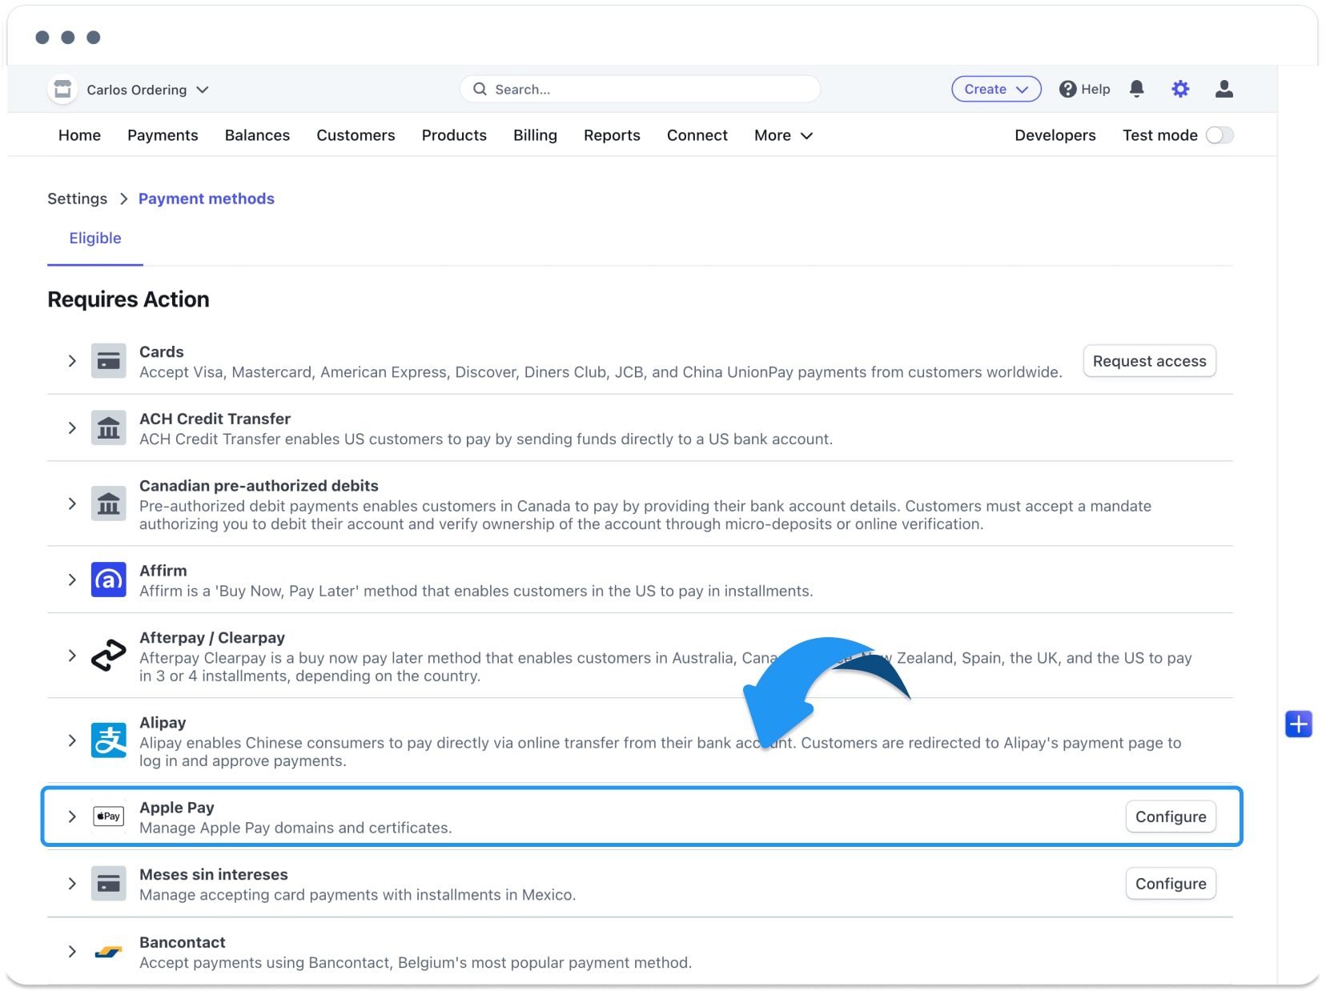Expand the Apple Pay row chevron
The height and width of the screenshot is (991, 1326).
pyautogui.click(x=72, y=816)
